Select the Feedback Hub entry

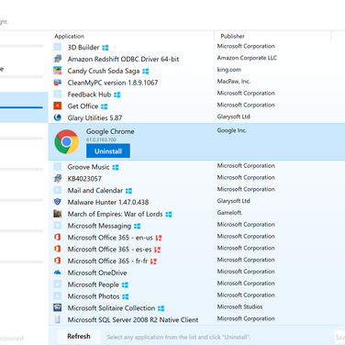tap(89, 95)
